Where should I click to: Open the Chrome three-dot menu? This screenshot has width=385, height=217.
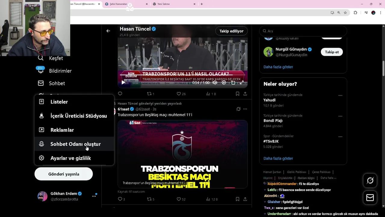pos(380,13)
